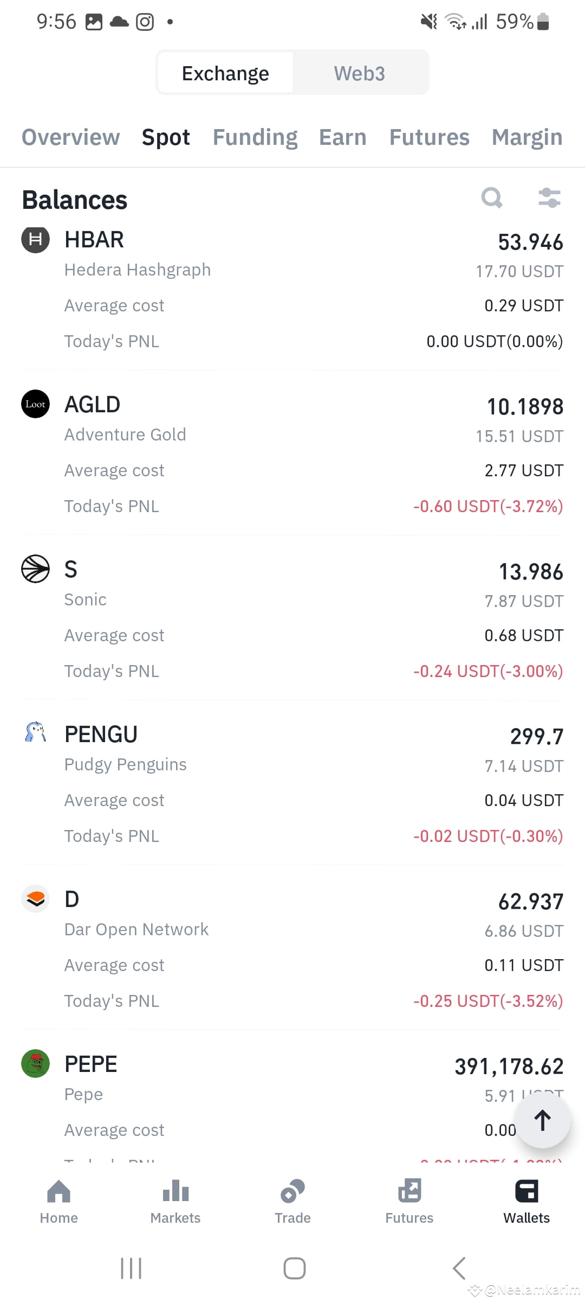Switch to the Funding tab

click(255, 137)
